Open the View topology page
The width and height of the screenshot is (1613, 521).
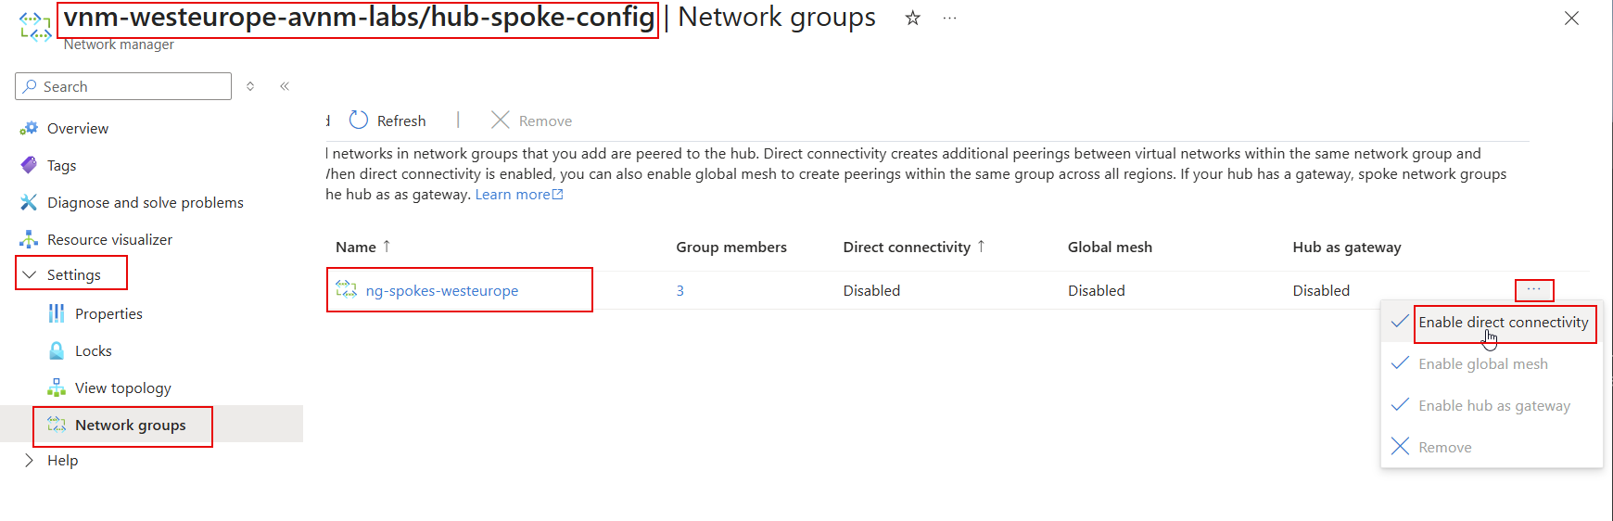pos(122,388)
